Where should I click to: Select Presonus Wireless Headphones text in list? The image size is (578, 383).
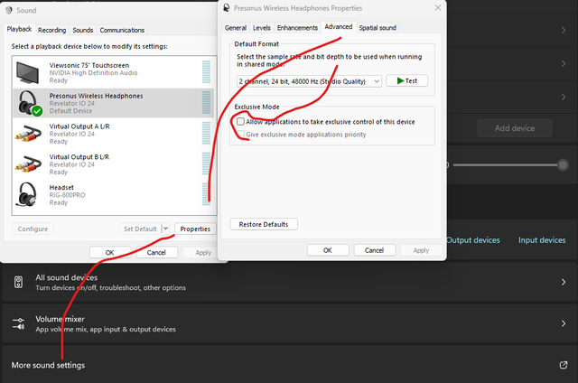[97, 96]
